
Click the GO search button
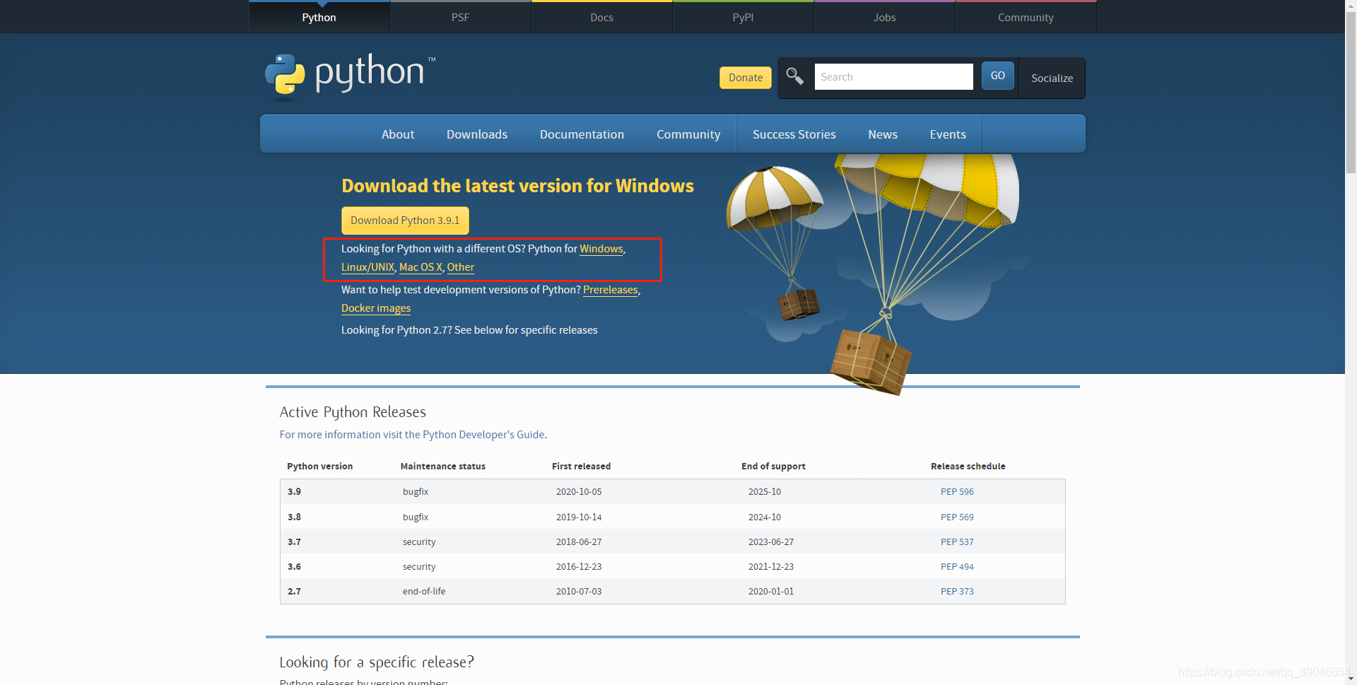tap(997, 75)
